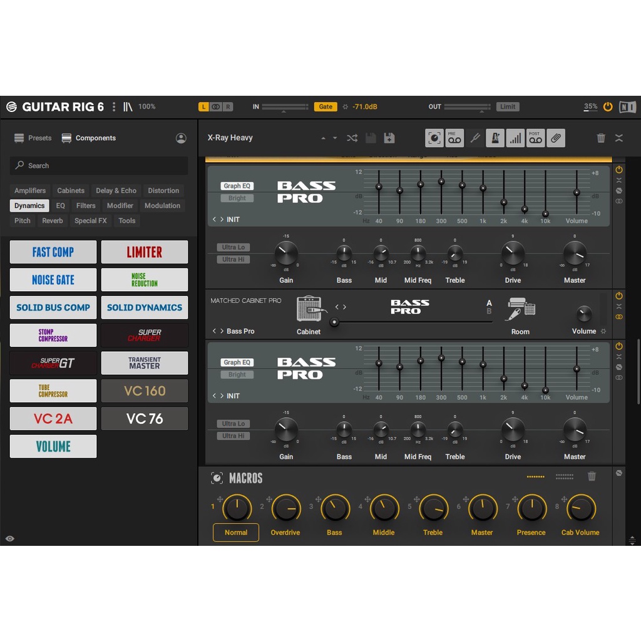
Task: Add the Limiter component
Action: [x=145, y=252]
